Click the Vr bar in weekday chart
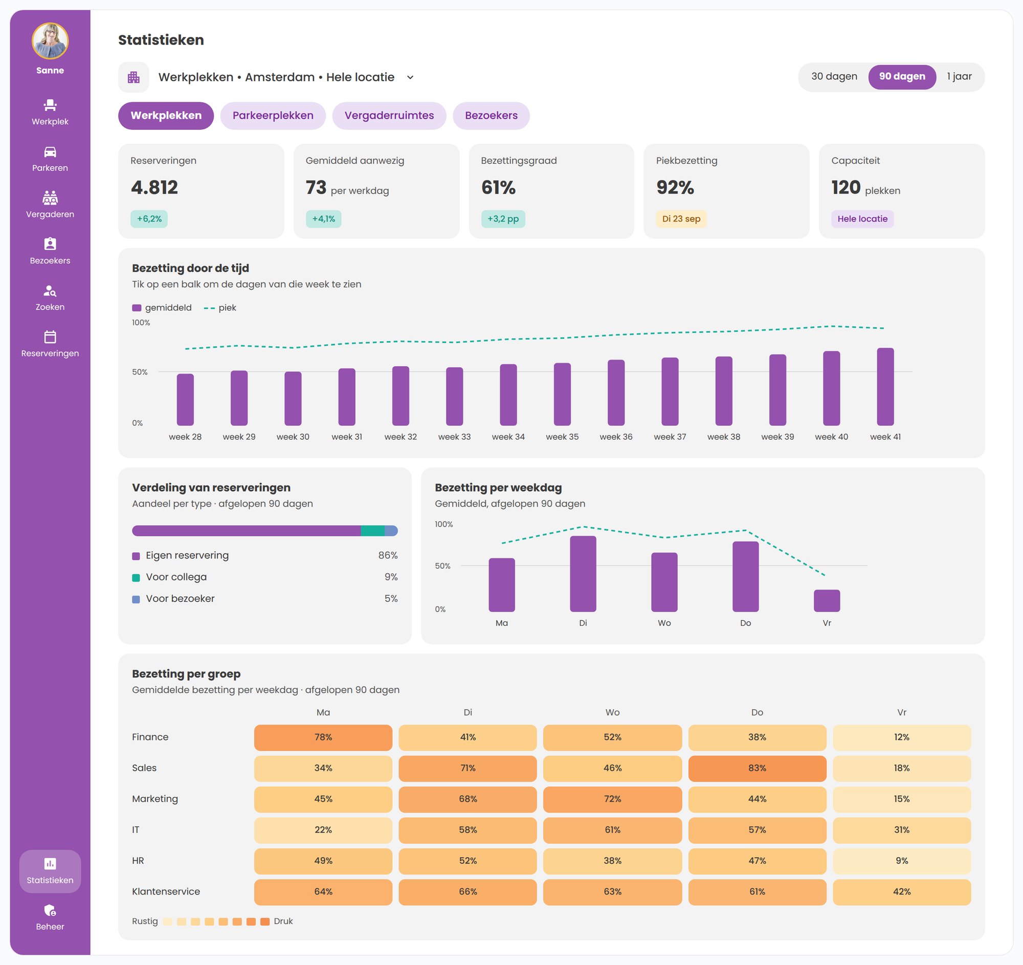1023x965 pixels. (x=827, y=601)
